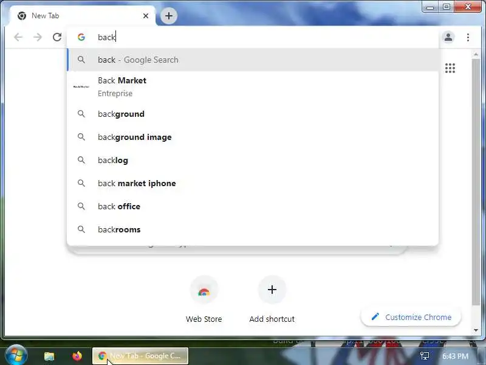Click the address bar containing back
The image size is (486, 365).
point(253,37)
